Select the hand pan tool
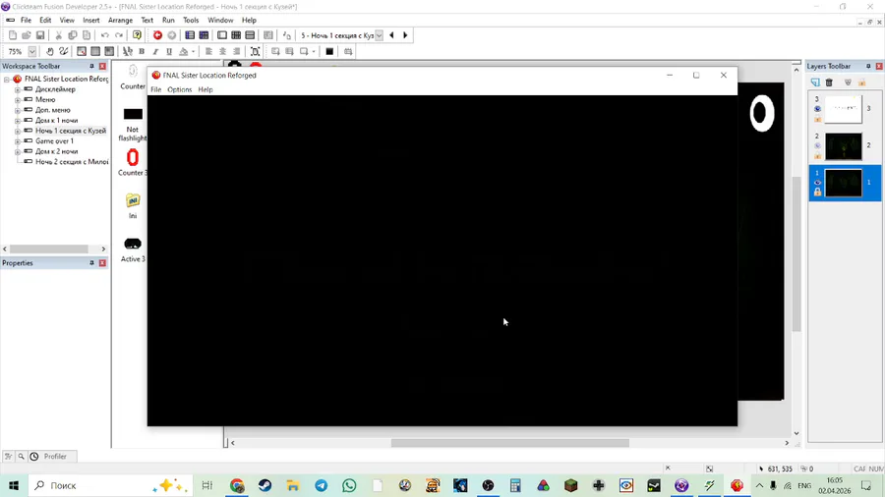 50,51
